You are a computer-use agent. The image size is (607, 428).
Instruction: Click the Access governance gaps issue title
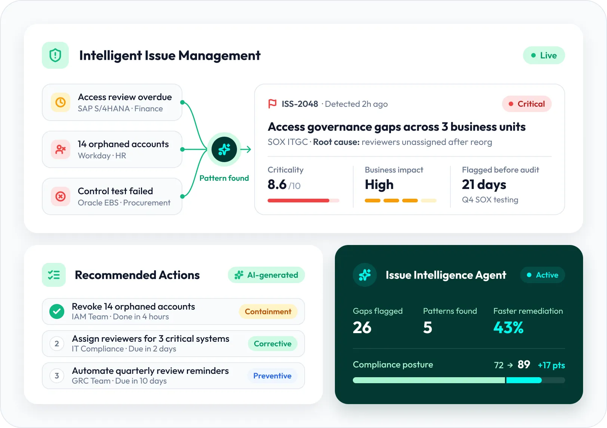[397, 127]
